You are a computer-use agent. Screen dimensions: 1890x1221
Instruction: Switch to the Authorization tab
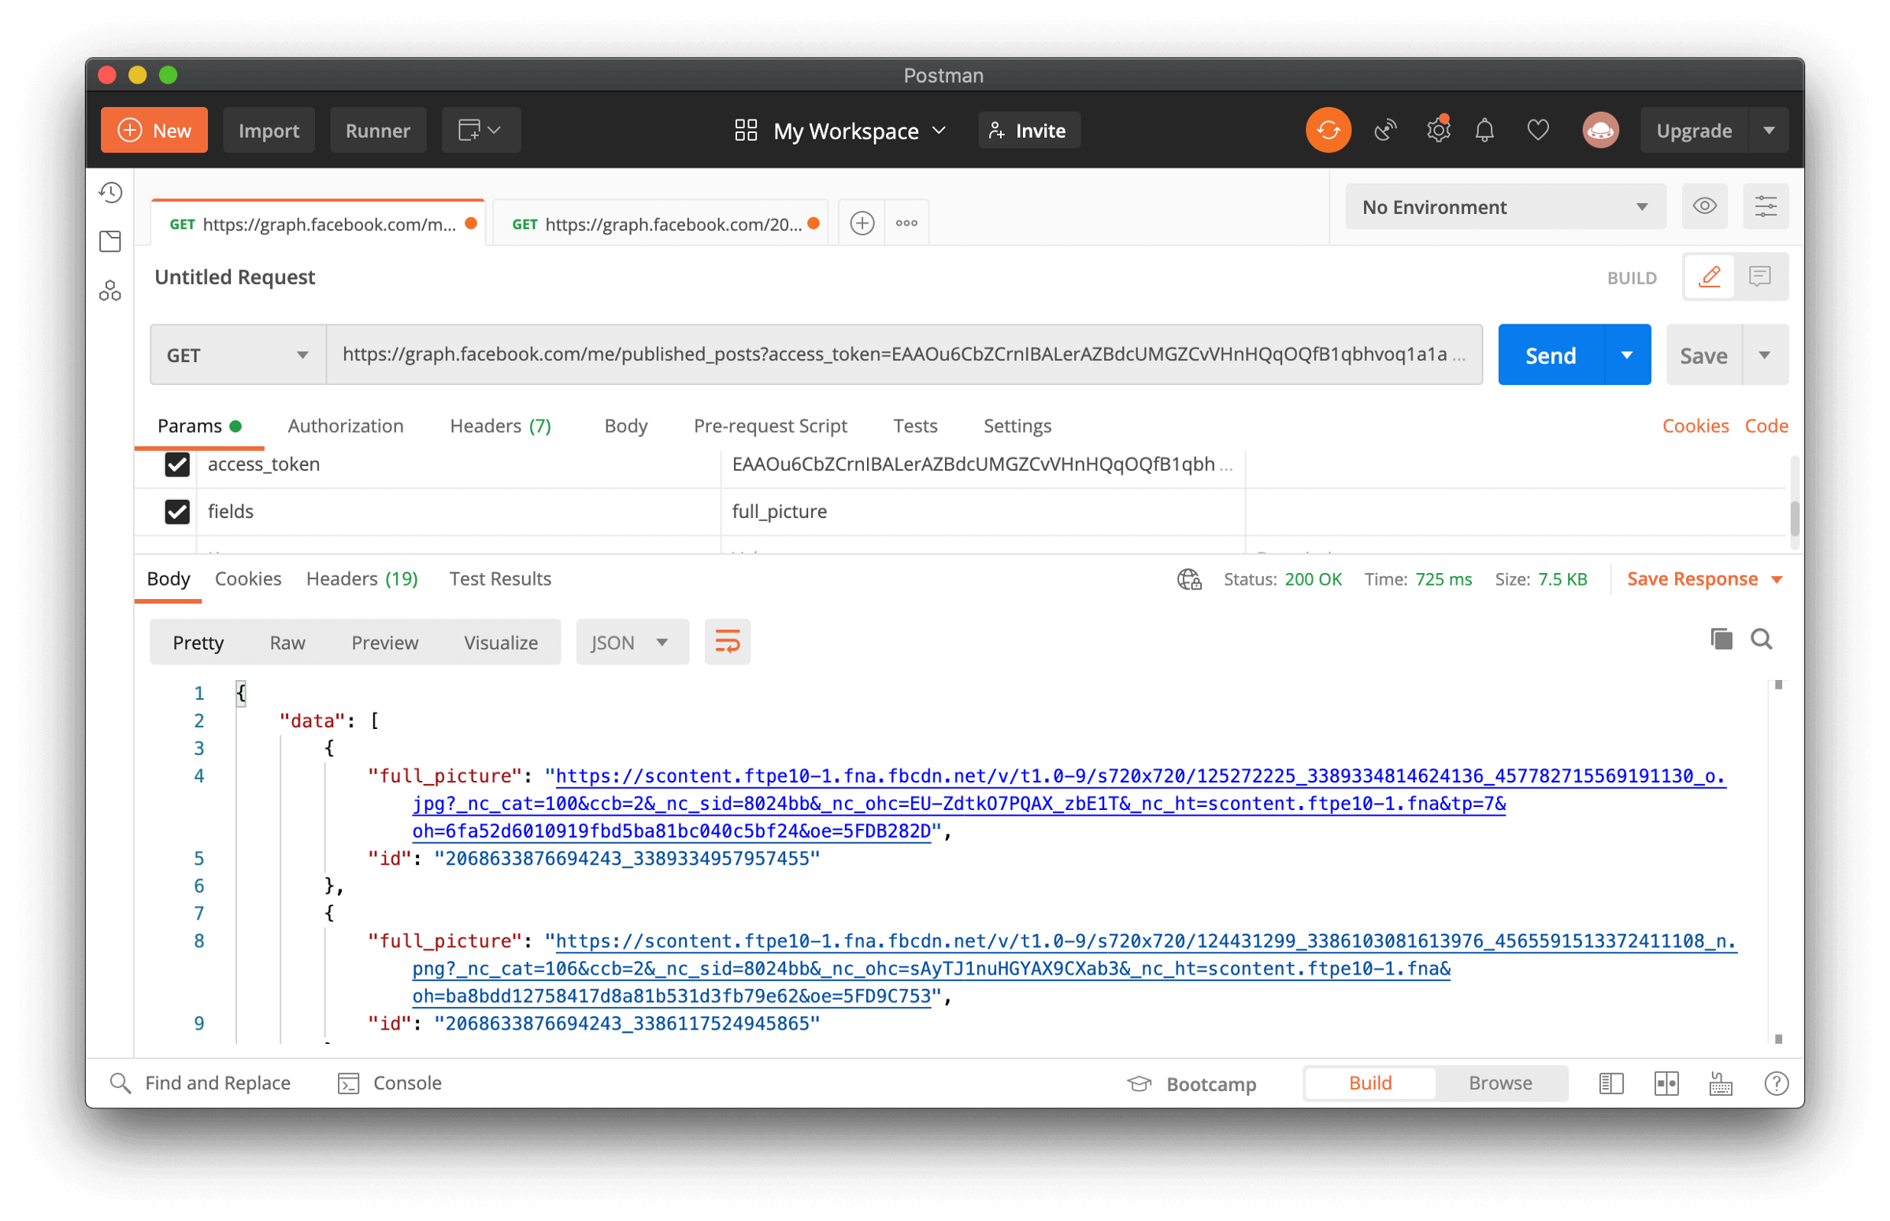tap(345, 426)
